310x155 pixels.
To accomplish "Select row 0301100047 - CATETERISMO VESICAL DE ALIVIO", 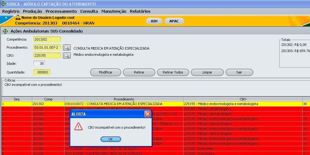I will click(156, 148).
